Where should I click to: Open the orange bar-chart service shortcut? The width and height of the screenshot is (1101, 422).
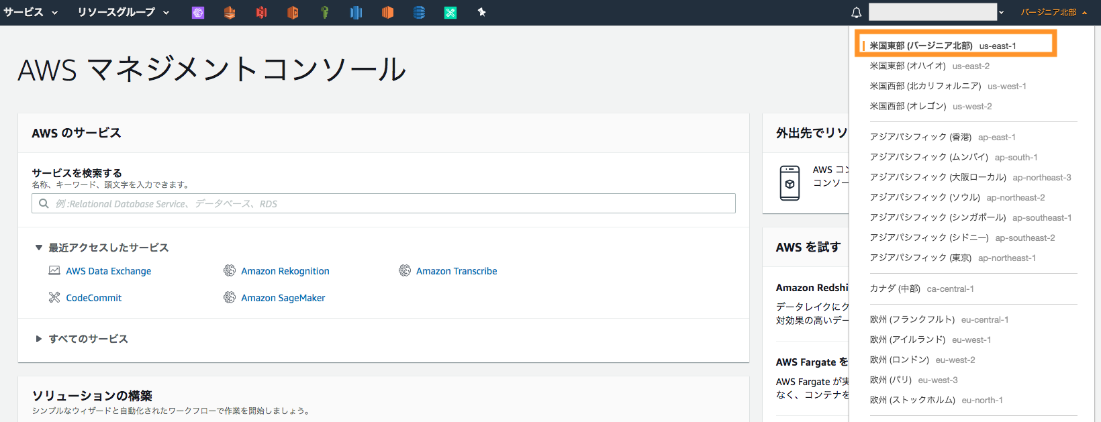click(x=230, y=13)
